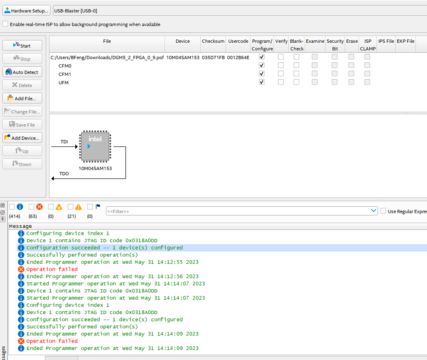
Task: Enable Use Regular Expression checkbox
Action: (x=383, y=211)
